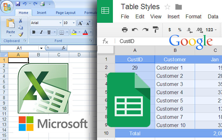Viewport: 222px width, 140px height.
Task: Rename the Table Styles document title
Action: tap(140, 7)
